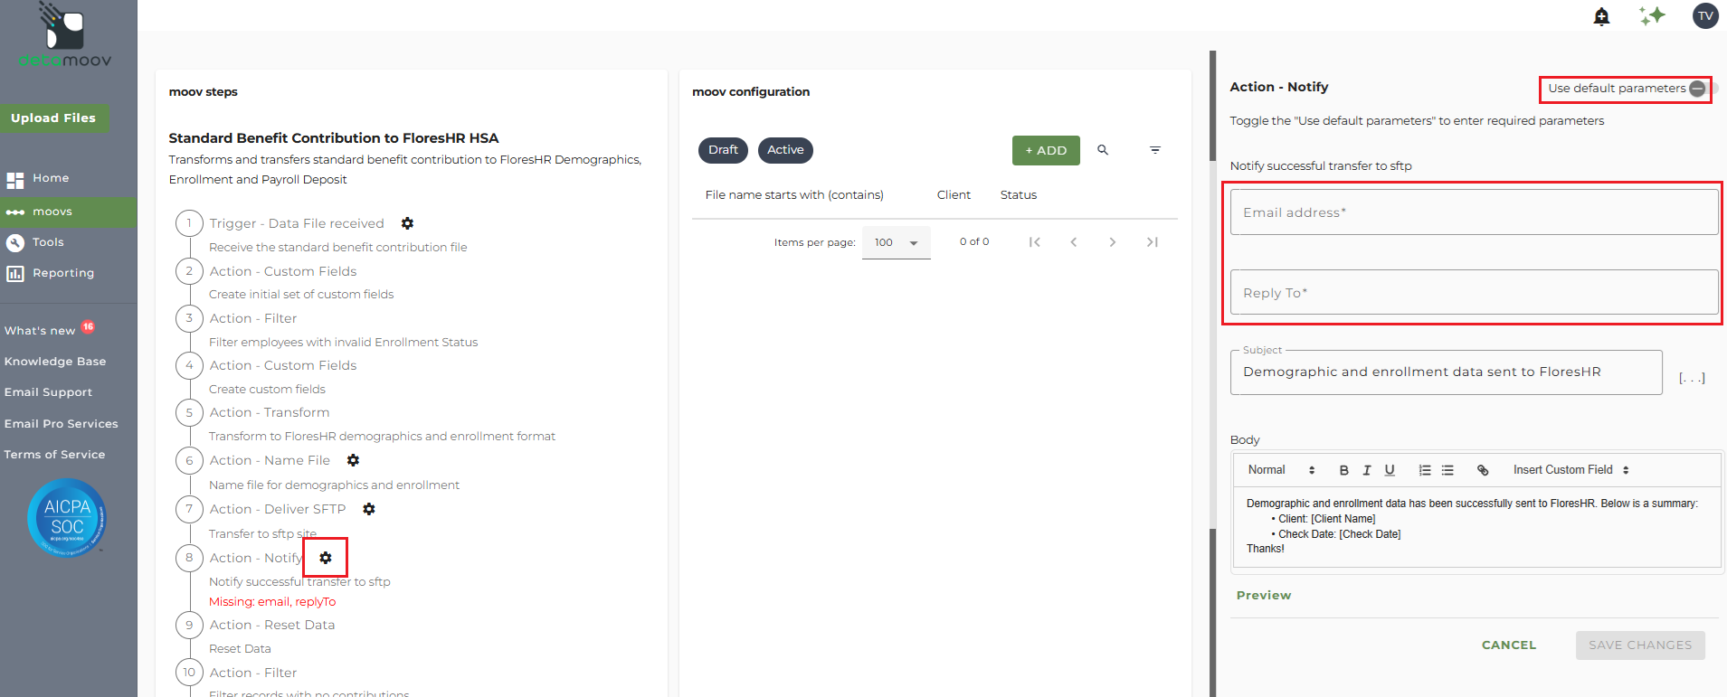Click the Preview link
This screenshot has width=1727, height=697.
(x=1264, y=596)
